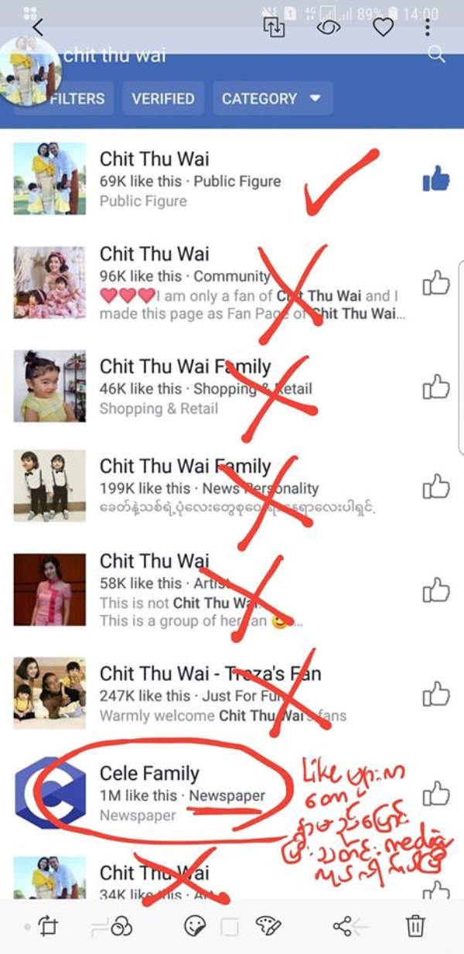Open the three-dot more options menu
The height and width of the screenshot is (954, 464).
[x=428, y=27]
